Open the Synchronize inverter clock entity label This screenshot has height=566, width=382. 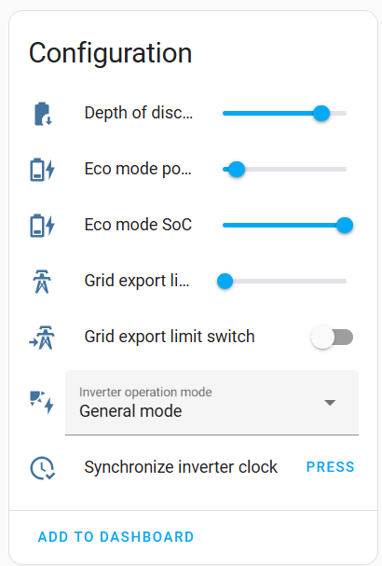181,467
